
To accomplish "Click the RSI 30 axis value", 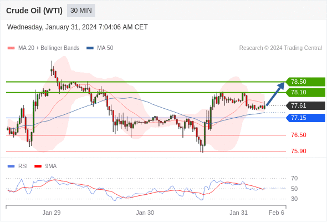I will [x=294, y=199].
